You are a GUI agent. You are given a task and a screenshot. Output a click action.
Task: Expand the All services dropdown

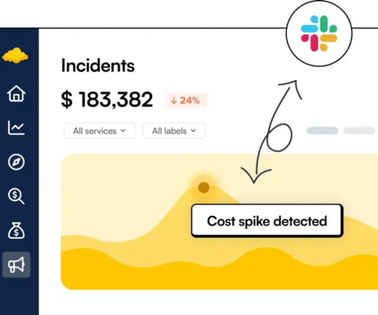click(100, 130)
